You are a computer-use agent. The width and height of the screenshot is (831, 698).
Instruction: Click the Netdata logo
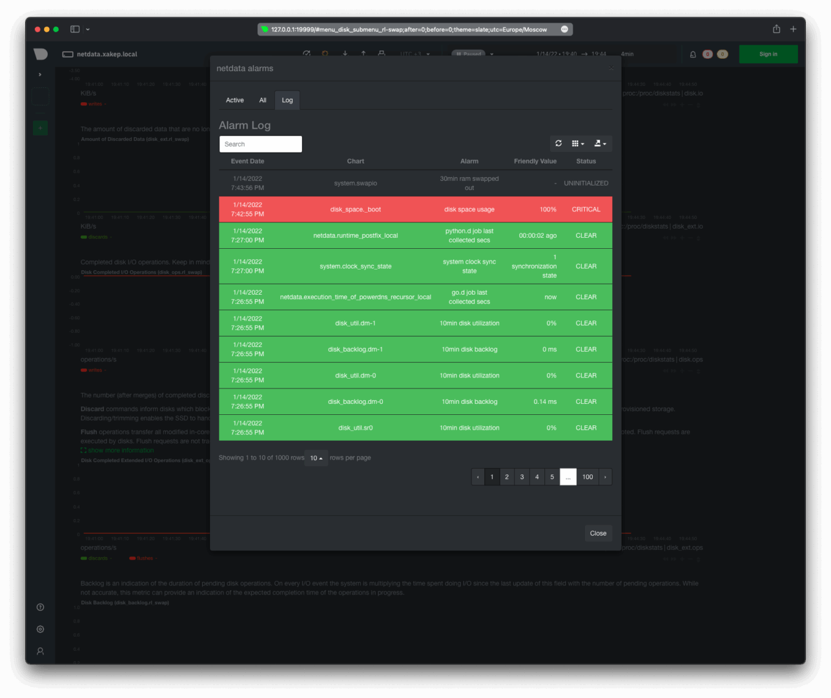(x=41, y=54)
